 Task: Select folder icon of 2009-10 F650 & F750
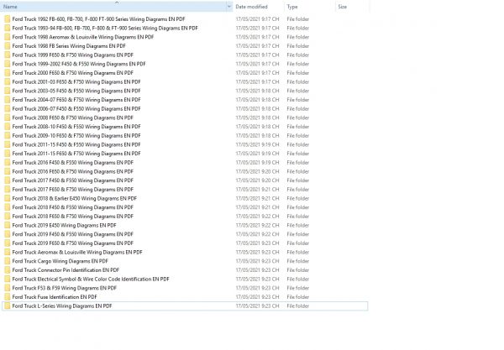8,136
